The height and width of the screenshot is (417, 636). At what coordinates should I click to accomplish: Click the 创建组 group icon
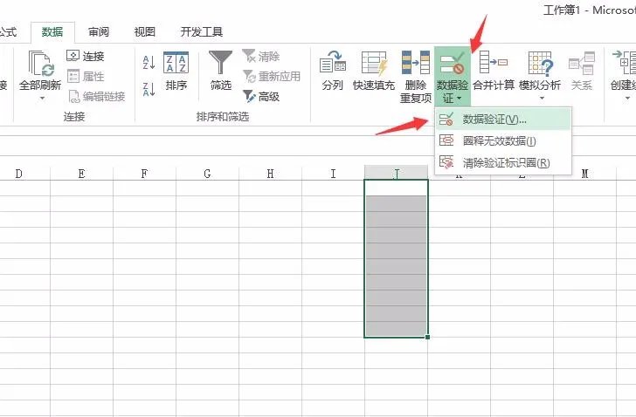click(x=625, y=62)
